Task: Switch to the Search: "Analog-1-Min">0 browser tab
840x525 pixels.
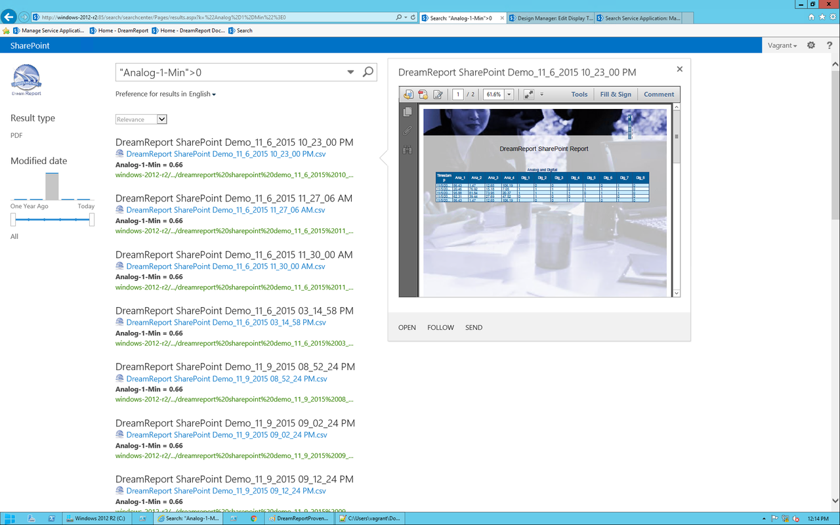Action: 461,18
